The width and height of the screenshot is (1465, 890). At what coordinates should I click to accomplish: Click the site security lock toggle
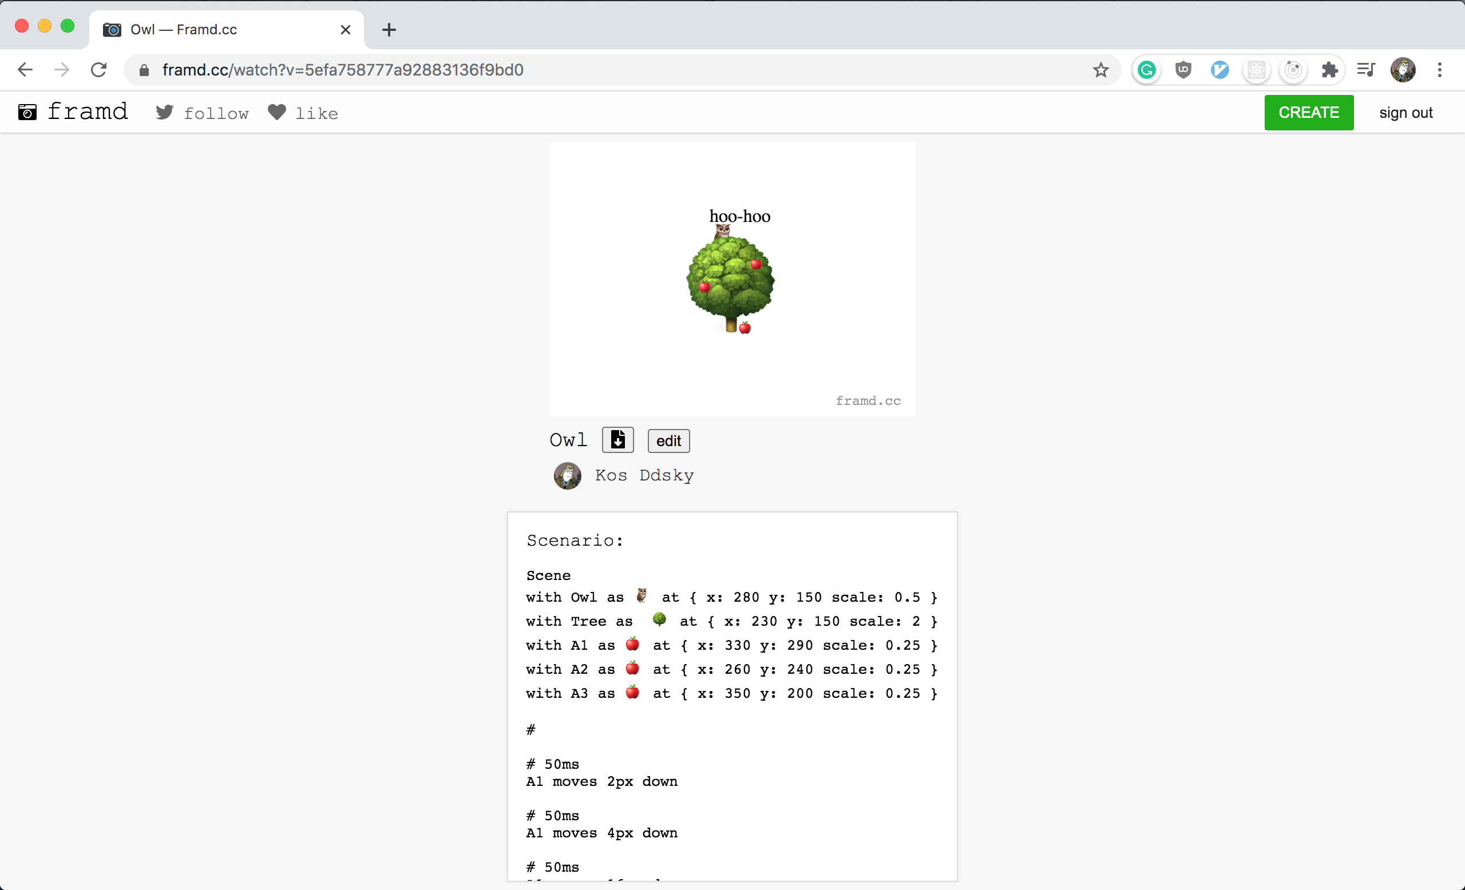click(x=142, y=70)
